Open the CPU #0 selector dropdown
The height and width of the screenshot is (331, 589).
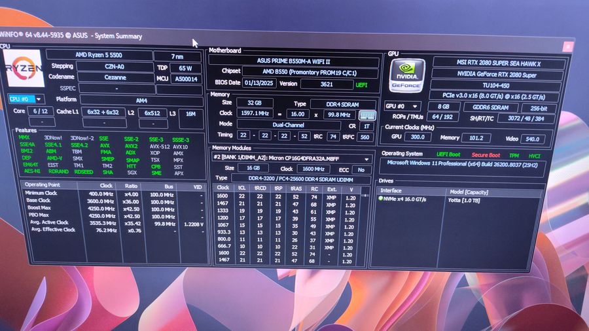(x=26, y=99)
